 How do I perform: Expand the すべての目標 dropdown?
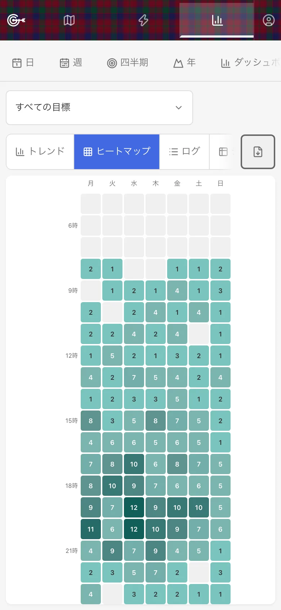click(99, 108)
